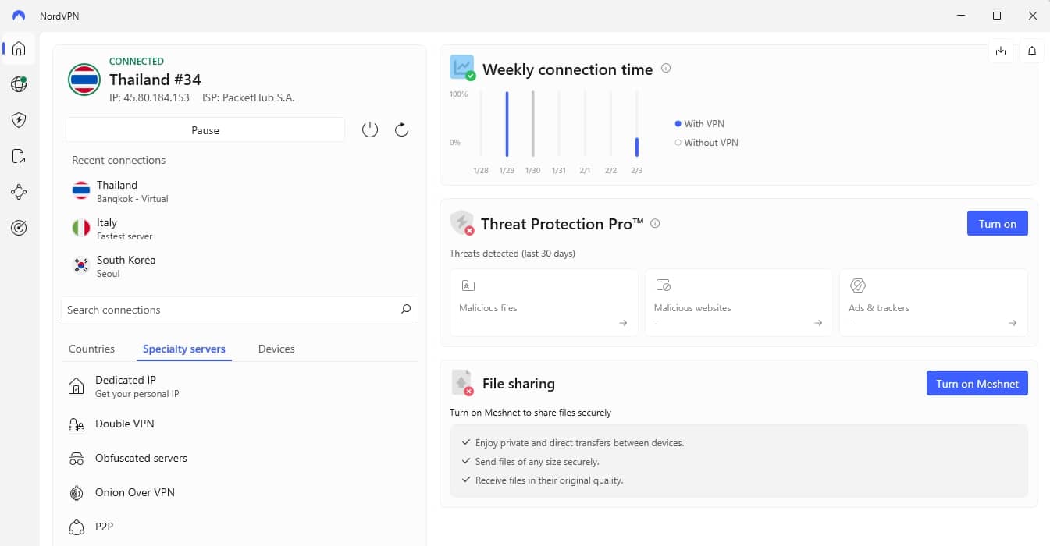Image resolution: width=1050 pixels, height=546 pixels.
Task: Click the Thailand #34 server name
Action: (155, 80)
